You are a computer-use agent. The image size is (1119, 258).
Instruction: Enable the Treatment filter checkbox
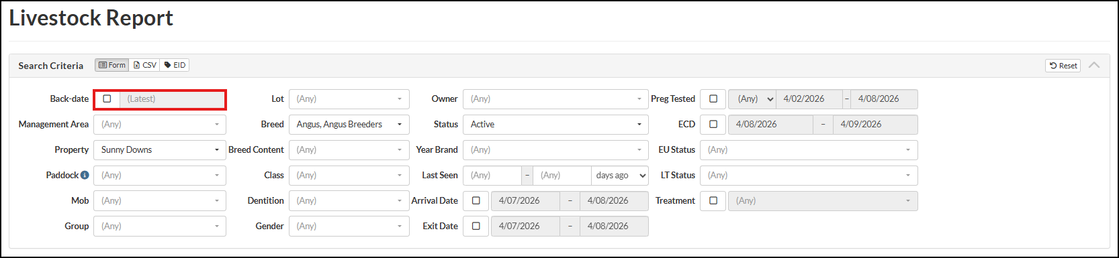tap(713, 200)
